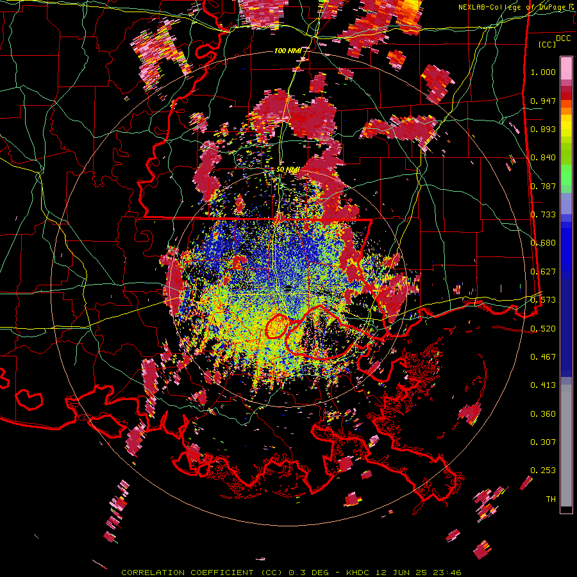Select the 0.413 scale value
Image resolution: width=577 pixels, height=577 pixels.
click(543, 385)
